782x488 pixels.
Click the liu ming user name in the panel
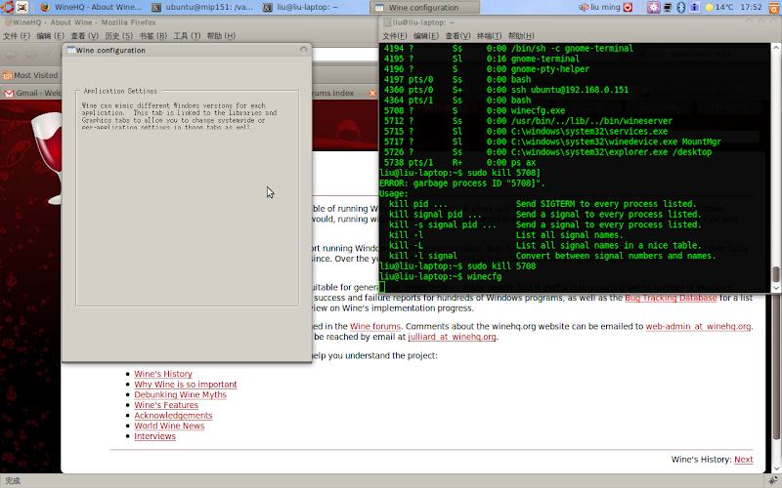click(x=605, y=7)
